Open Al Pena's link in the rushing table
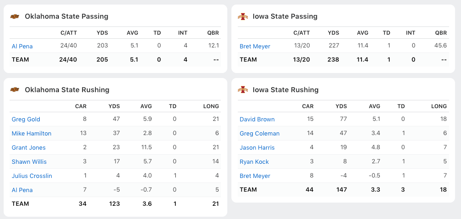Image resolution: width=461 pixels, height=219 pixels. click(22, 190)
